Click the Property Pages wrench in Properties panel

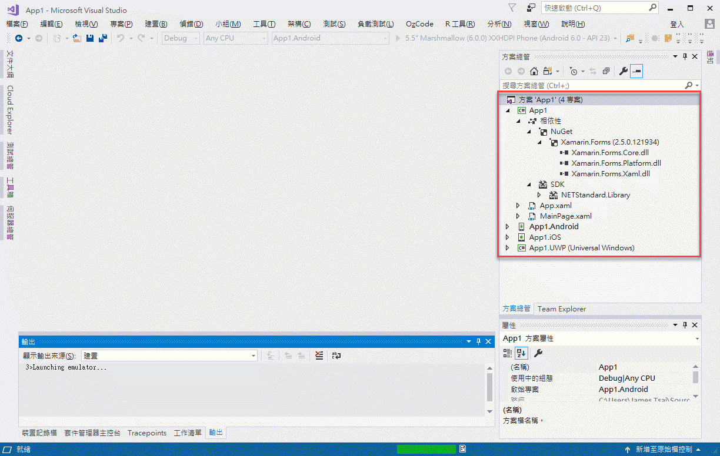(x=538, y=353)
